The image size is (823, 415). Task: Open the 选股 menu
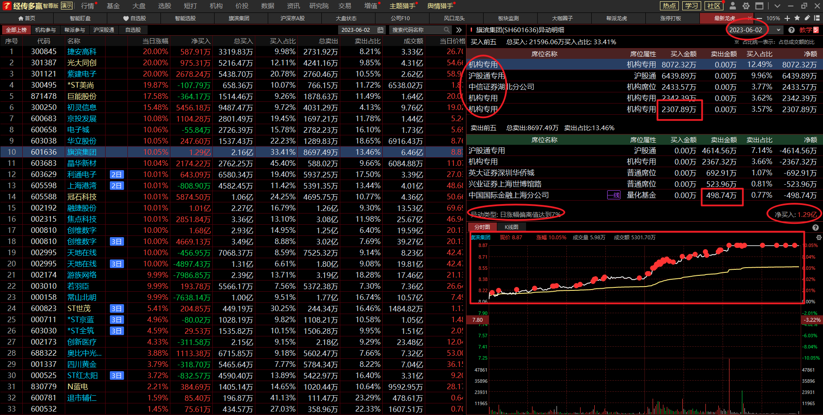tap(165, 6)
